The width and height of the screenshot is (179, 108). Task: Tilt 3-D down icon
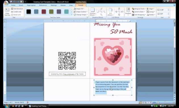point(119,14)
